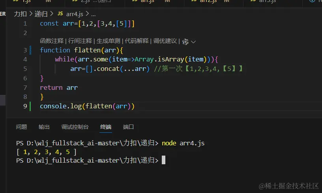The height and width of the screenshot is (193, 322).
Task: Click line number 5 in the gutter
Action: point(25,69)
